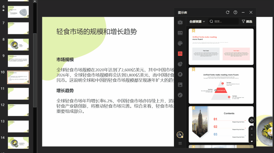Screen dimensions: 274x153
Task: Open the lightning resource category icon
Action: (x=180, y=74)
